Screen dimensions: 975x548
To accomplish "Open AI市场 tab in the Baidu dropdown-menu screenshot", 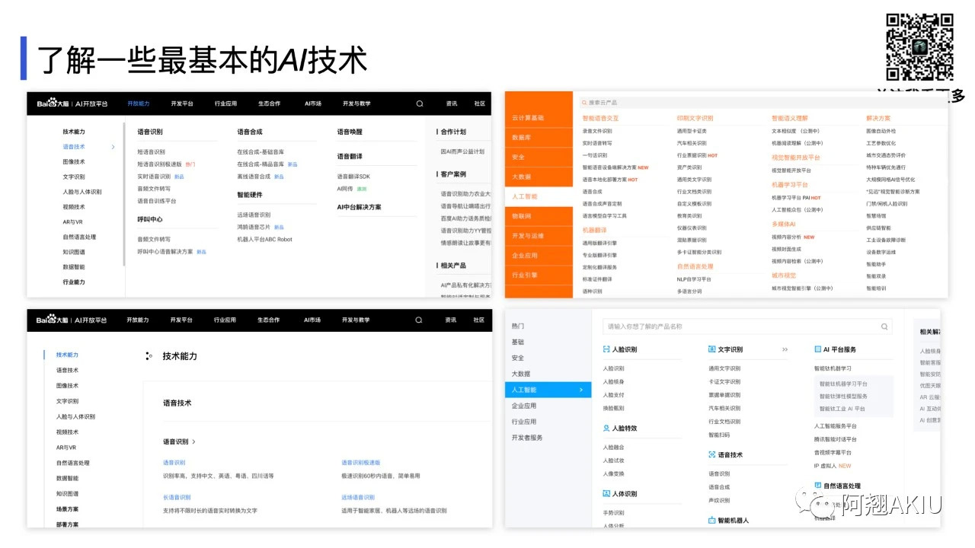I will [x=313, y=104].
